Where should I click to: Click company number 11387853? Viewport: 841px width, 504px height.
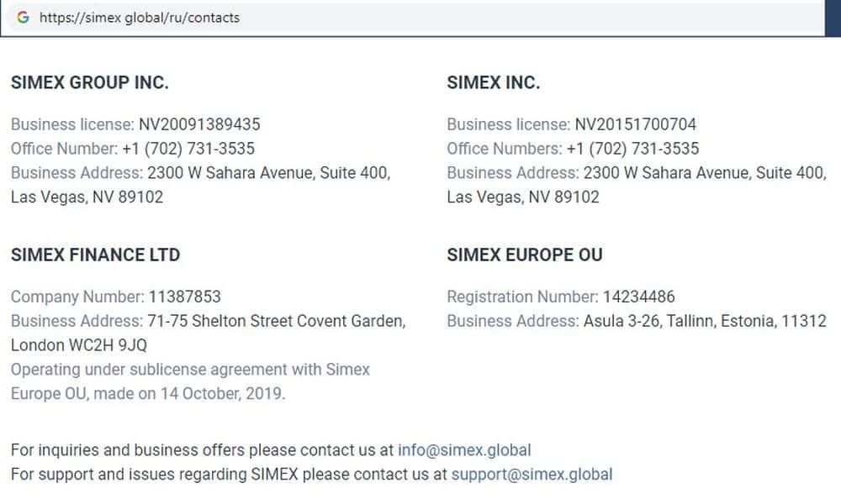coord(185,297)
